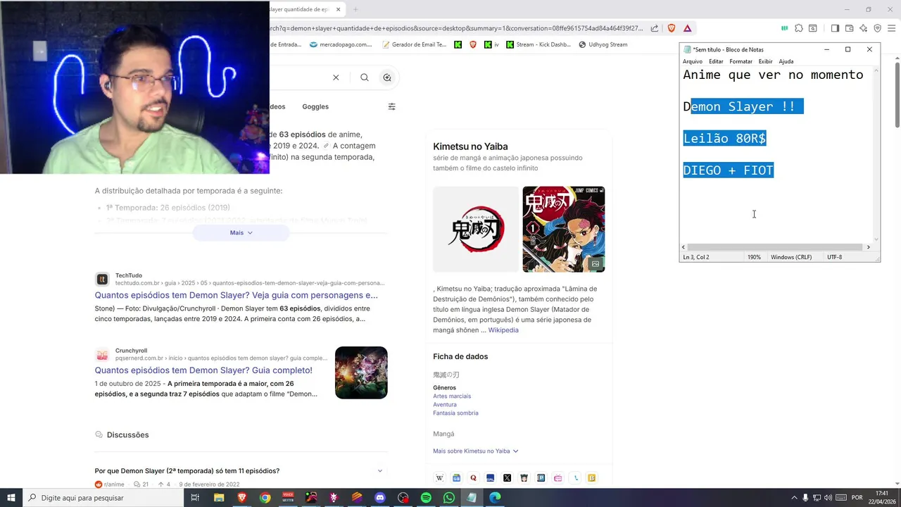901x507 pixels.
Task: Open the Editar menu in Bloco de Notas
Action: pyautogui.click(x=716, y=61)
